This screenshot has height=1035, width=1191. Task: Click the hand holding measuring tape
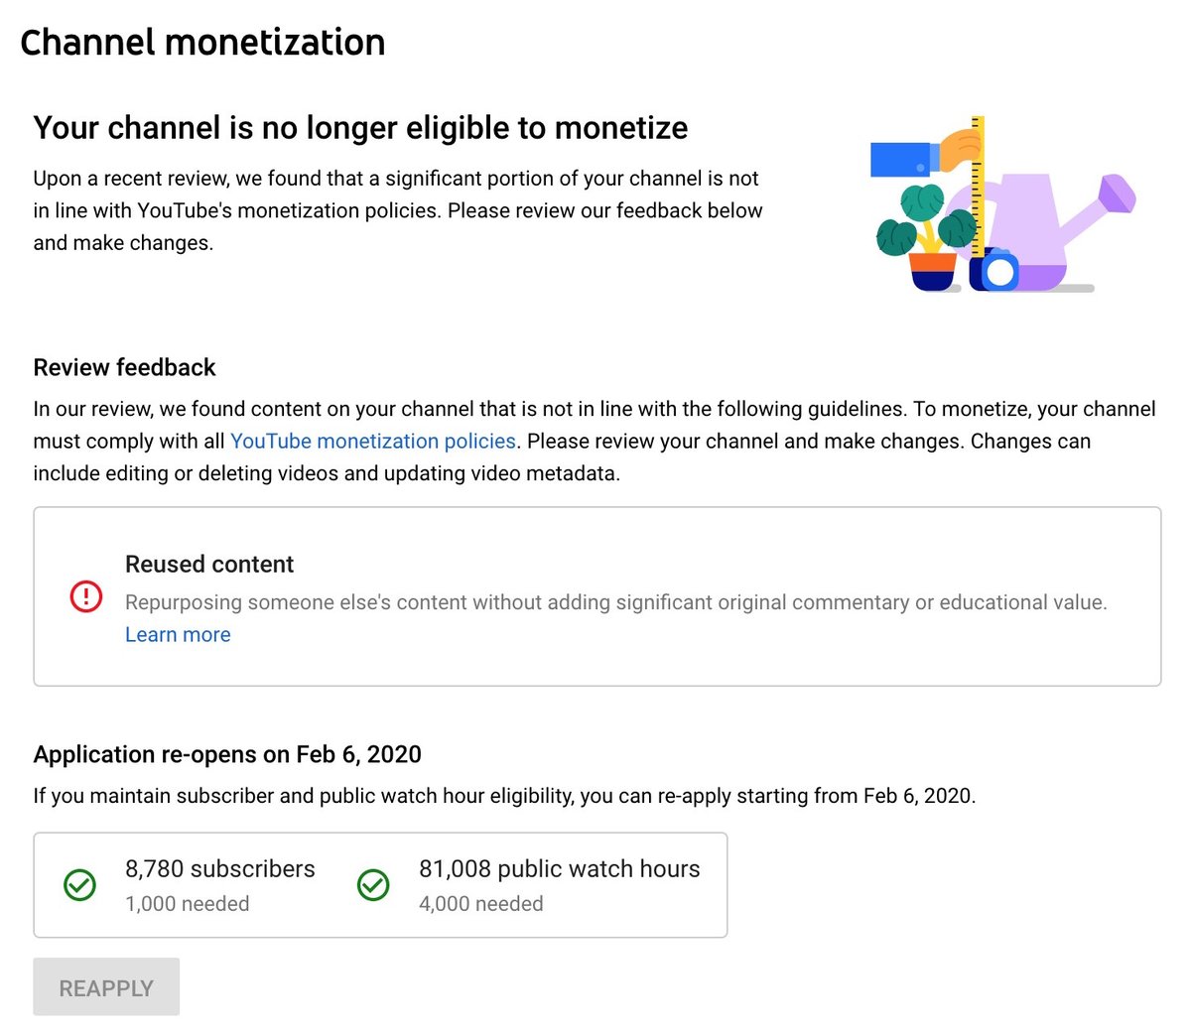tap(923, 155)
